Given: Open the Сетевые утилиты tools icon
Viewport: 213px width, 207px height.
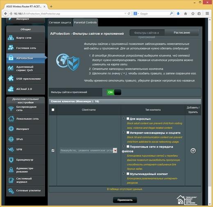Looking at the screenshot, I should (x=11, y=191).
